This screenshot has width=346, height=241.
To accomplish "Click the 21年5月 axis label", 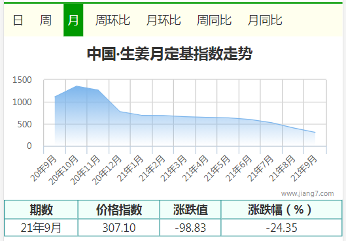I will [x=217, y=169].
